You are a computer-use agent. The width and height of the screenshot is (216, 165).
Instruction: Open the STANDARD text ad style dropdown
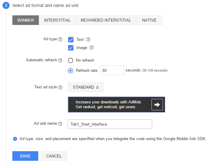86,87
